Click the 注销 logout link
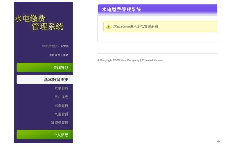The height and width of the screenshot is (147, 244). [x=65, y=55]
